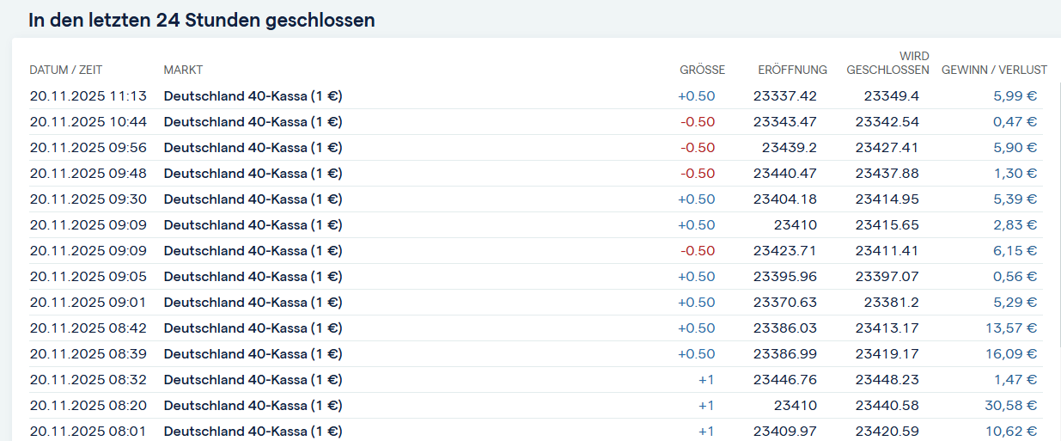Viewport: 1061px width, 441px height.
Task: Click the opening price 23446.76
Action: pos(784,379)
